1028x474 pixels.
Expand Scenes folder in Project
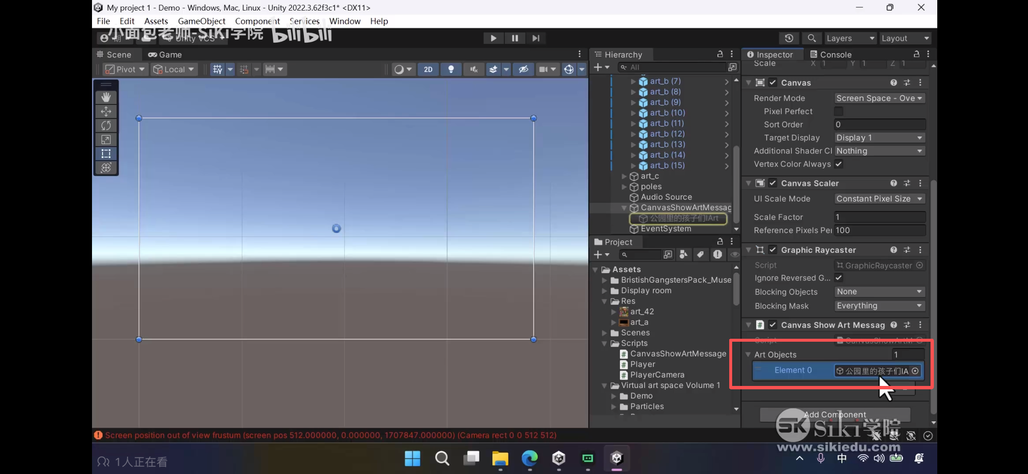pyautogui.click(x=604, y=333)
